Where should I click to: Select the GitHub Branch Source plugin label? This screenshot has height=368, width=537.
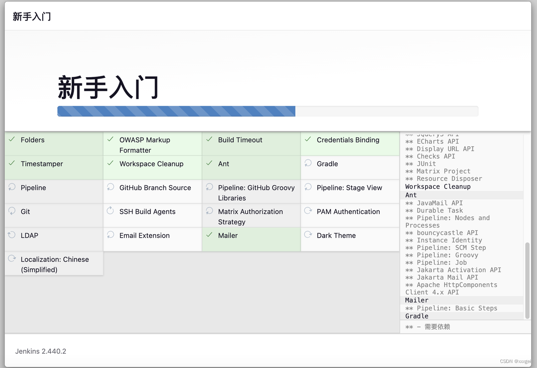(155, 188)
